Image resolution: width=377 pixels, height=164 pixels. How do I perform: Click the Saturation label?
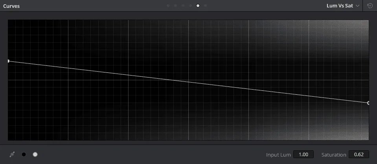coord(334,155)
